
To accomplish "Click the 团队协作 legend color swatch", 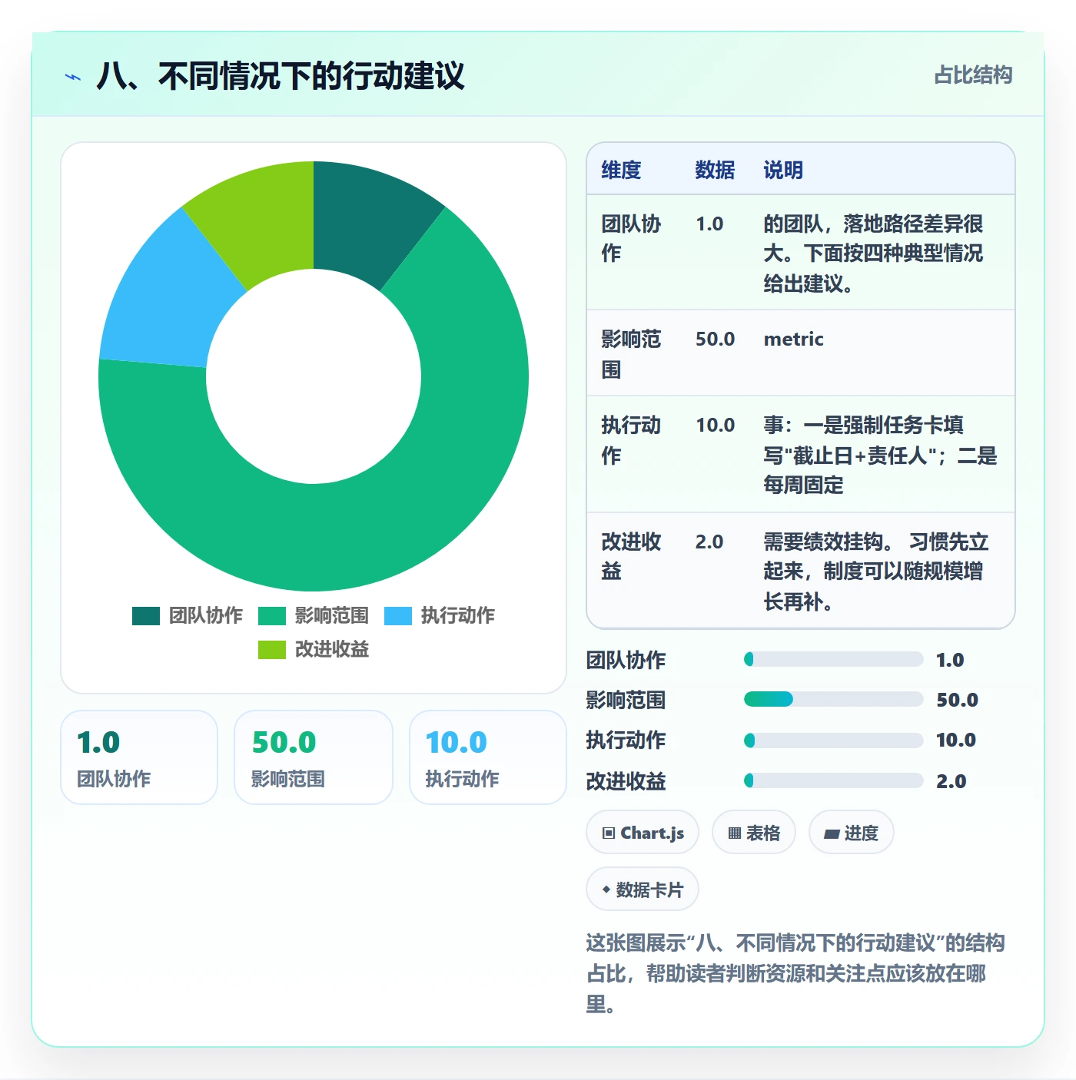I will pyautogui.click(x=146, y=616).
